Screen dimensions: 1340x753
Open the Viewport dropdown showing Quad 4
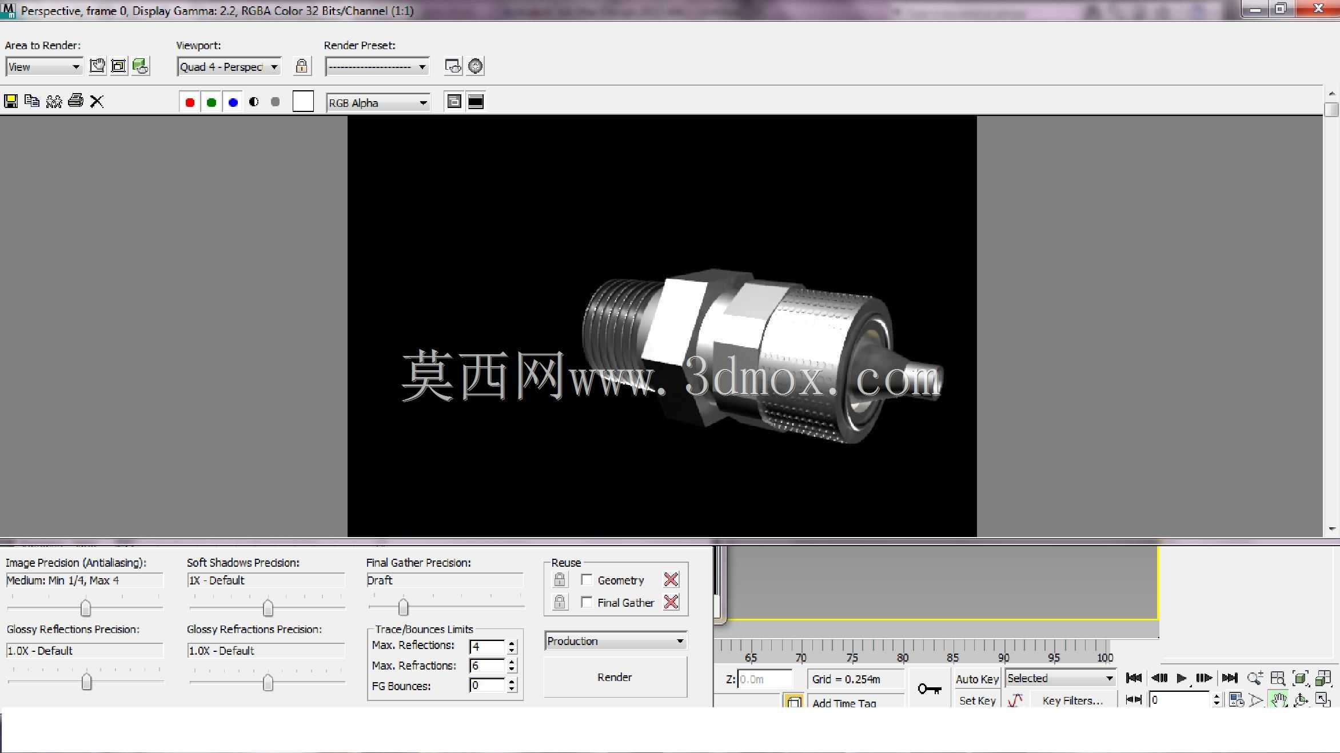click(229, 67)
